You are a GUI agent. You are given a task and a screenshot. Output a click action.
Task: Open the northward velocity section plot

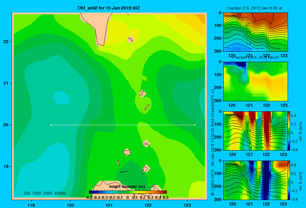tap(256, 131)
